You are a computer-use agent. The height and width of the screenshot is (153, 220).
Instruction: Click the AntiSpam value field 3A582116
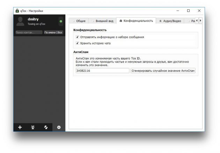[102, 71]
